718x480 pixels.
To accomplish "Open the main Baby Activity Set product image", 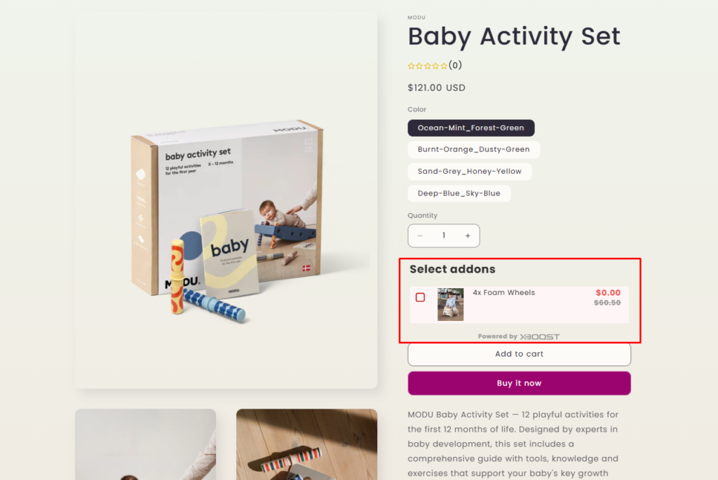I will [x=226, y=200].
